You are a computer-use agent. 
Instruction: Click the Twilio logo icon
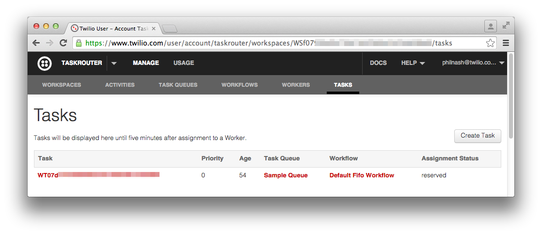coord(45,63)
